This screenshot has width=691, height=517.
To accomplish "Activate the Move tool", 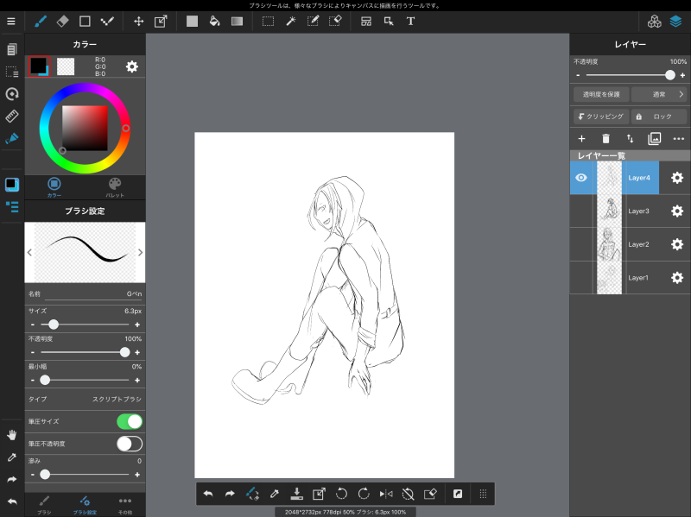I will (x=139, y=21).
